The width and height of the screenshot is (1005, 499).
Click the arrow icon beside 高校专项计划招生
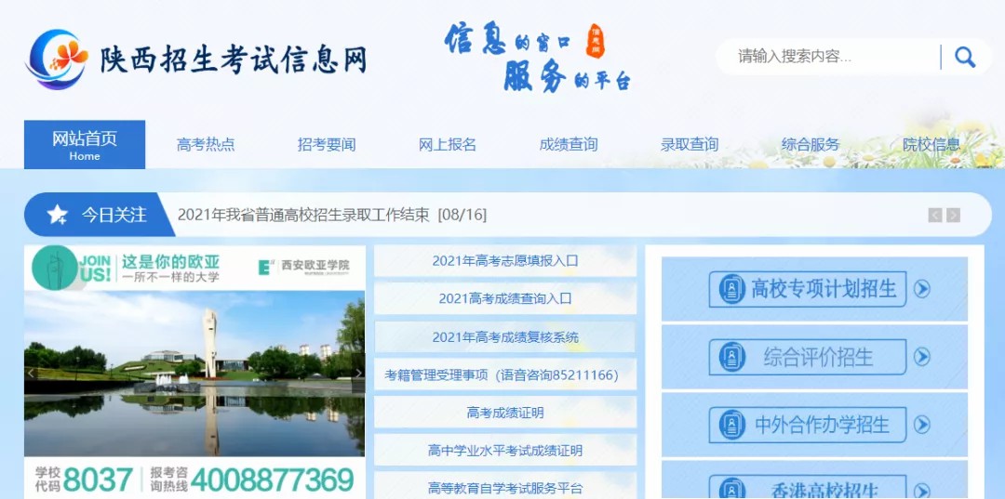pos(921,289)
